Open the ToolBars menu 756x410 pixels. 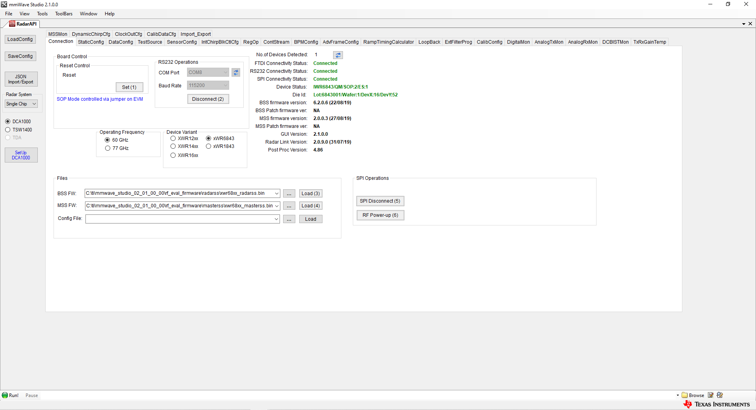[64, 14]
